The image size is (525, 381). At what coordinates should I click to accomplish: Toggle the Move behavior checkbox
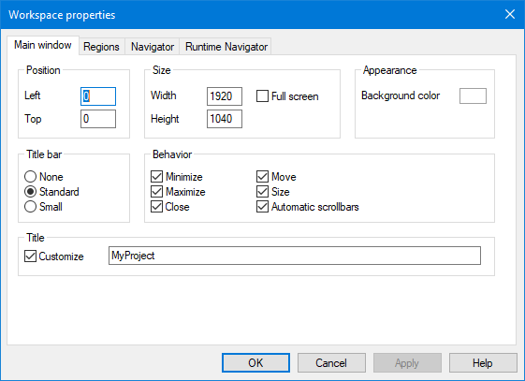pos(262,176)
